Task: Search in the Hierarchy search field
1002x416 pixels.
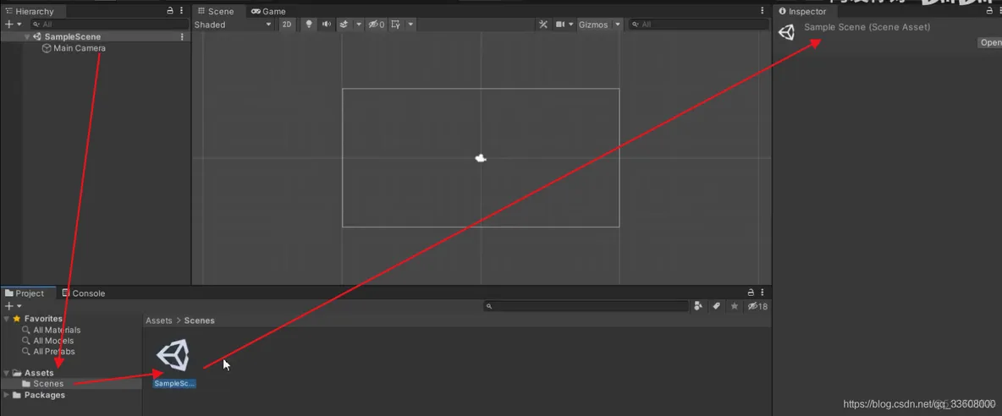Action: point(107,25)
